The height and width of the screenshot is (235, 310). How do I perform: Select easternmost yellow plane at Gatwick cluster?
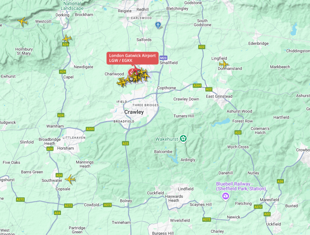(x=146, y=76)
